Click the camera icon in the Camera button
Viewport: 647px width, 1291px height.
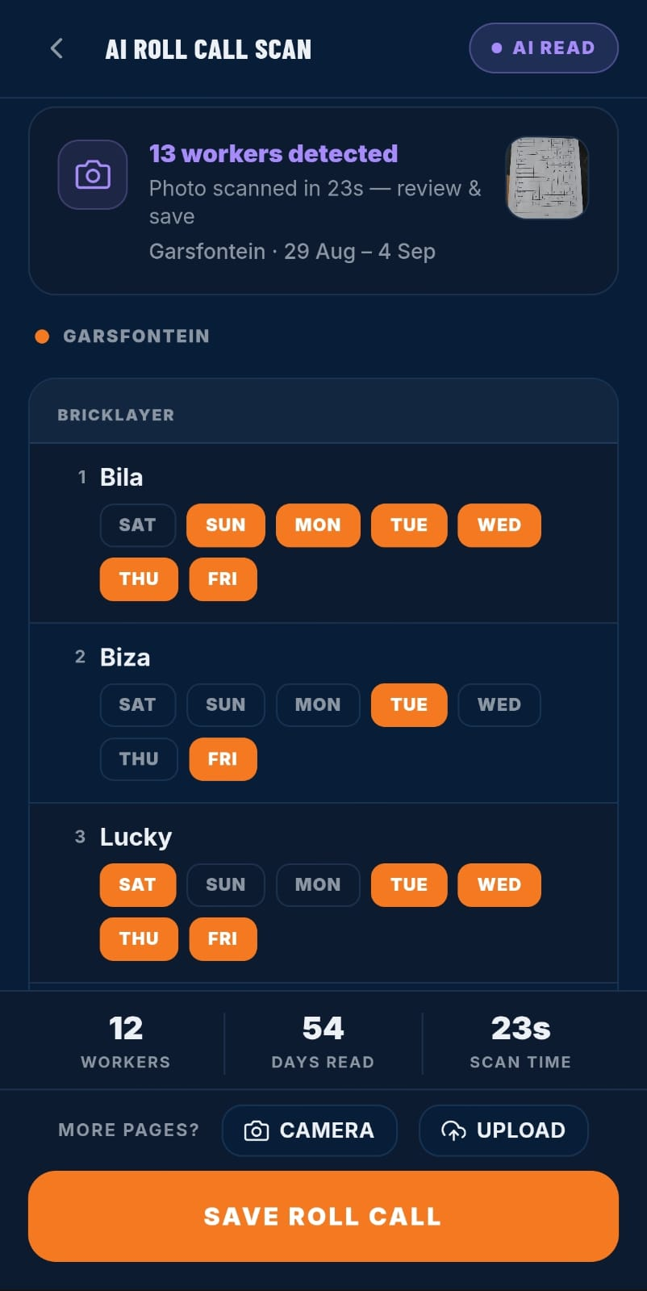(256, 1130)
